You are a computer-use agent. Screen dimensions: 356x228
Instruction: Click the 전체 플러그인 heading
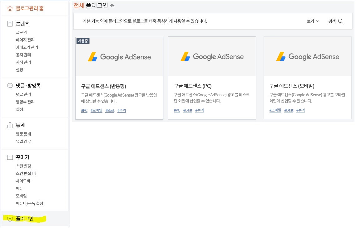(x=91, y=5)
